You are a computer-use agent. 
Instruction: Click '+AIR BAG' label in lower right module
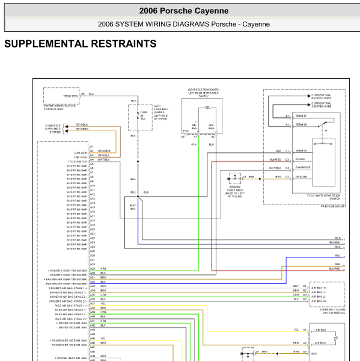pyautogui.click(x=319, y=330)
